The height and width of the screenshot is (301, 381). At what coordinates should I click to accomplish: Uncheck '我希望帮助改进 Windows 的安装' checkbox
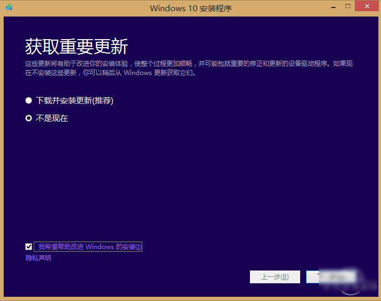[29, 247]
